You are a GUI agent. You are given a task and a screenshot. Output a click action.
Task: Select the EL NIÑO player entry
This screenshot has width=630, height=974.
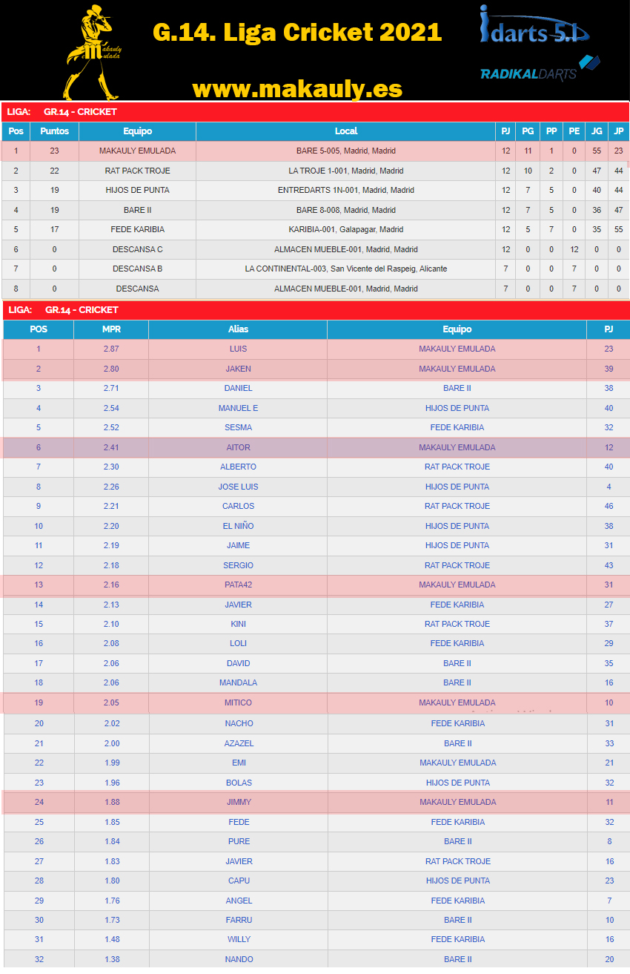238,526
